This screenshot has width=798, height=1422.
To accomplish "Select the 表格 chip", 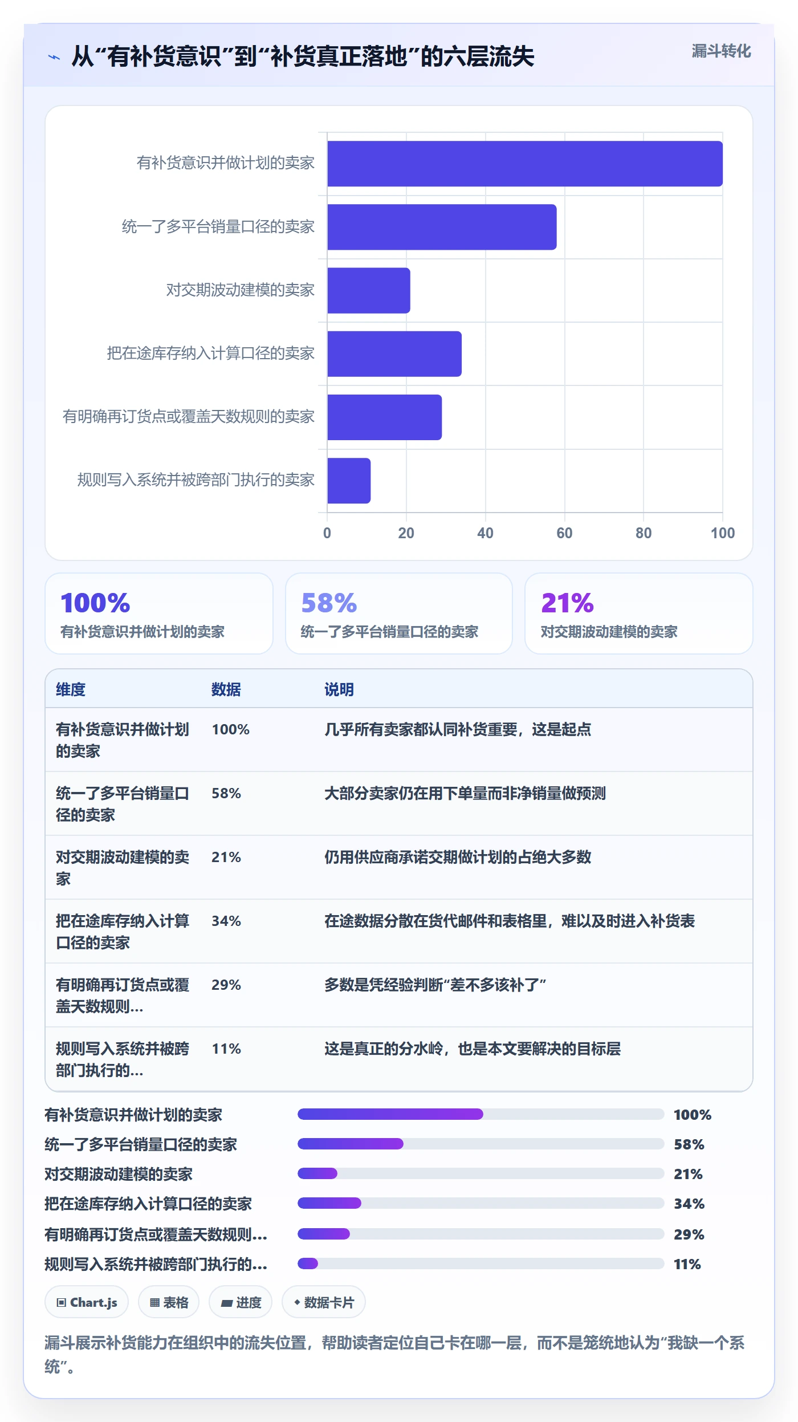I will [x=169, y=1302].
